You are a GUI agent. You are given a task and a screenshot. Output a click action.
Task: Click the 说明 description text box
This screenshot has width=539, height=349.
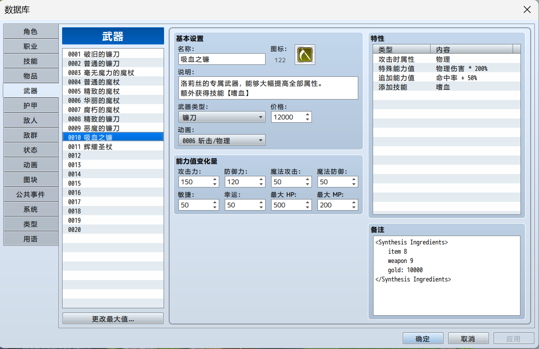click(268, 88)
